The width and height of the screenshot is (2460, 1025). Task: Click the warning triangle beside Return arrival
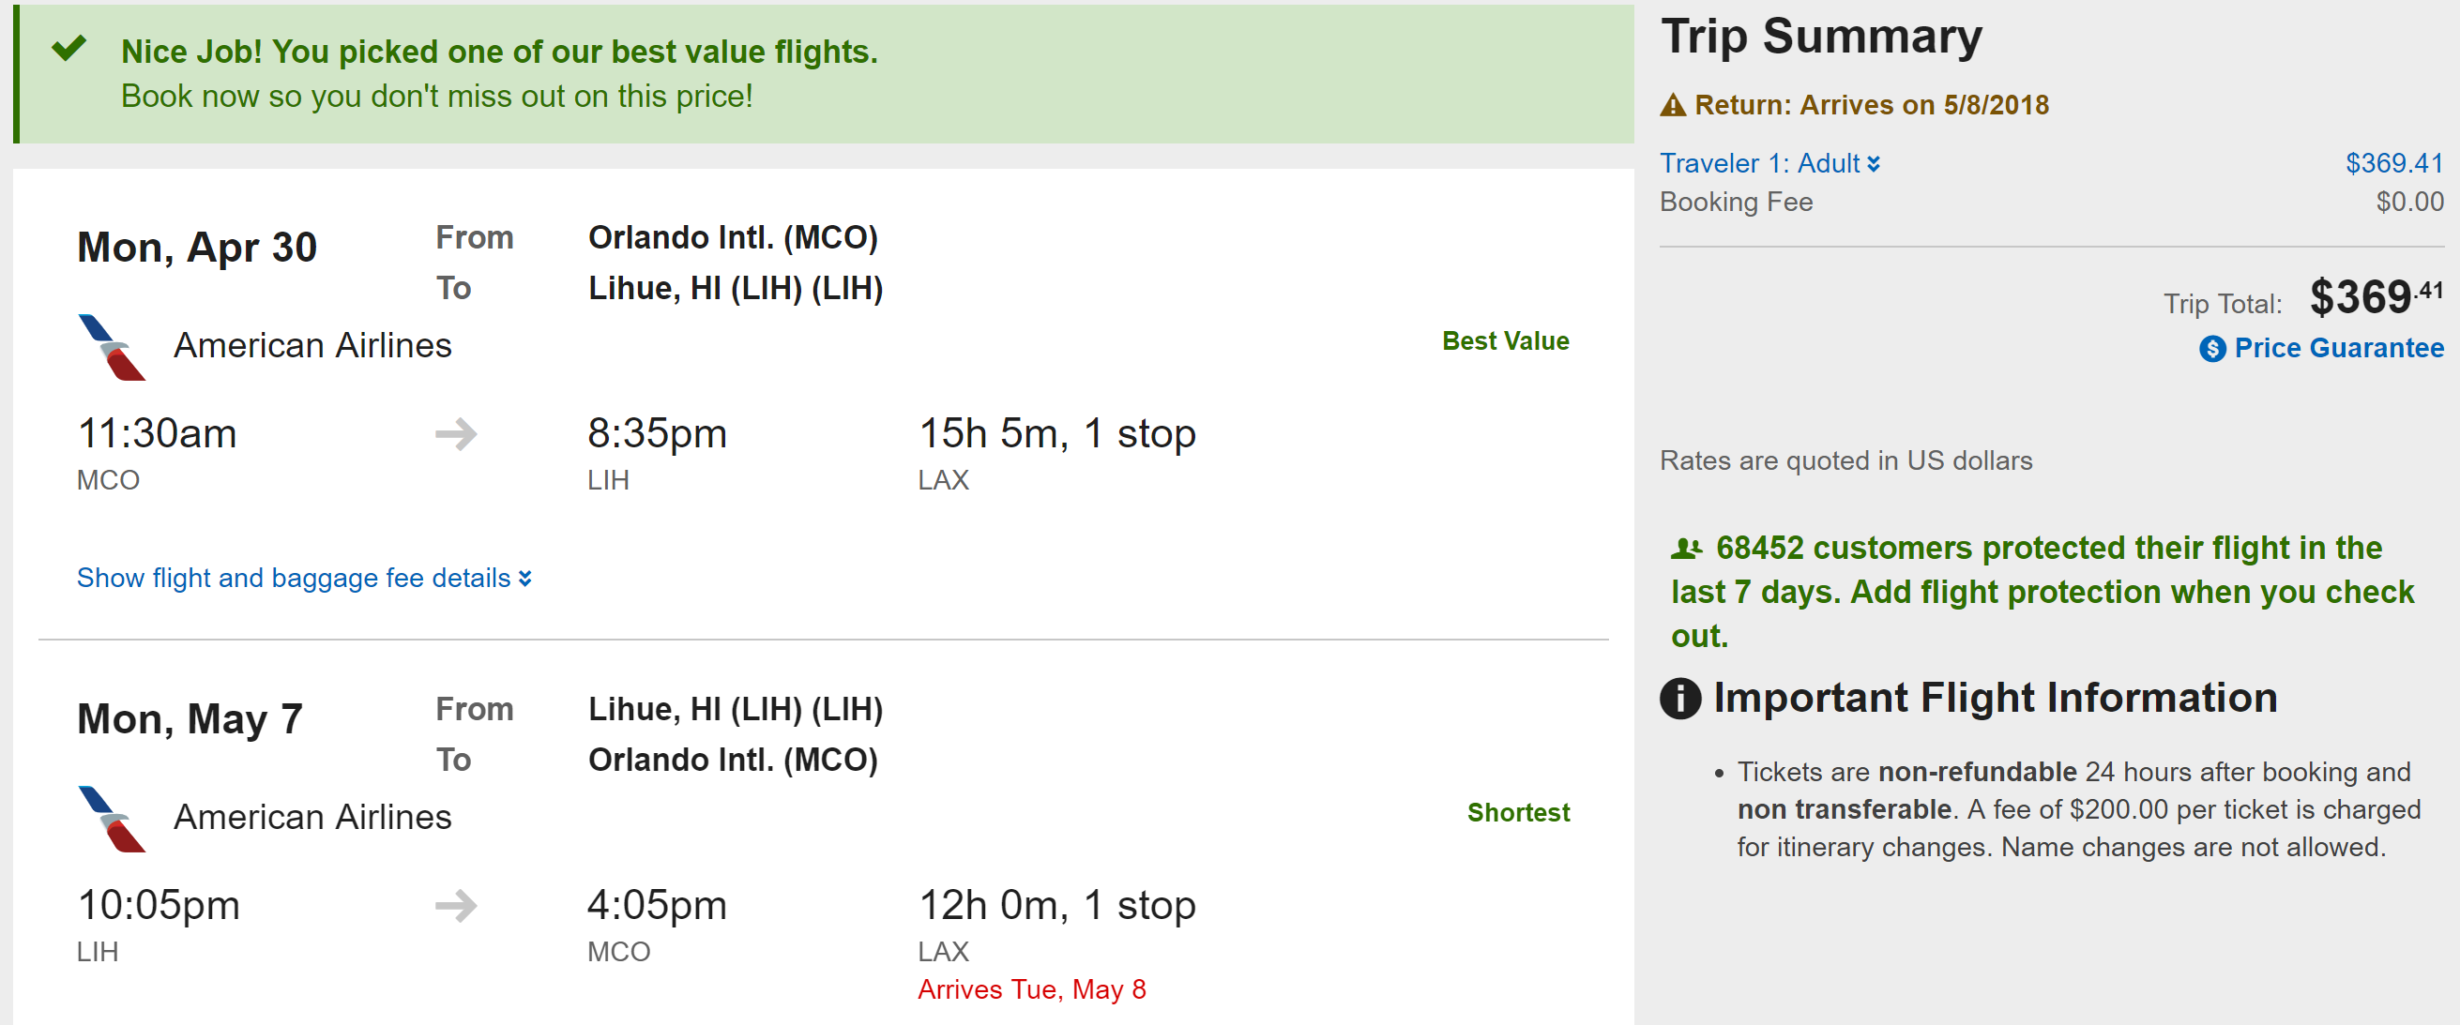(x=1672, y=105)
